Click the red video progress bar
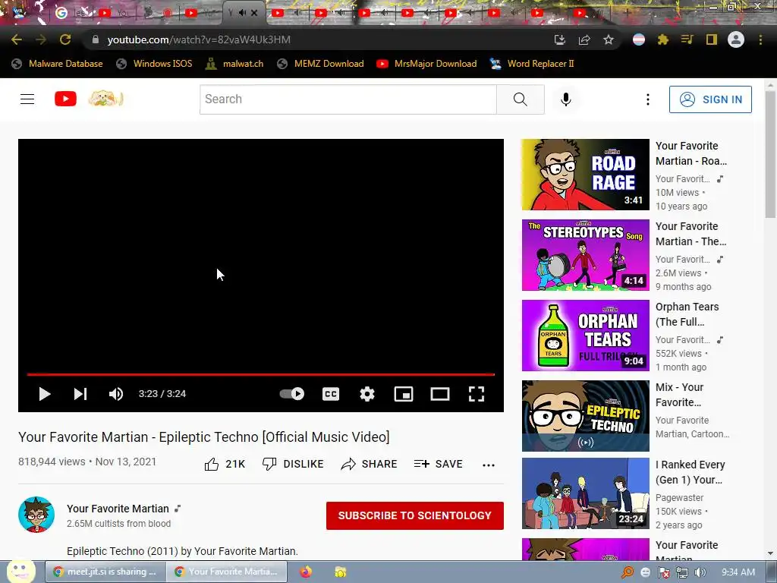777x583 pixels. [261, 374]
